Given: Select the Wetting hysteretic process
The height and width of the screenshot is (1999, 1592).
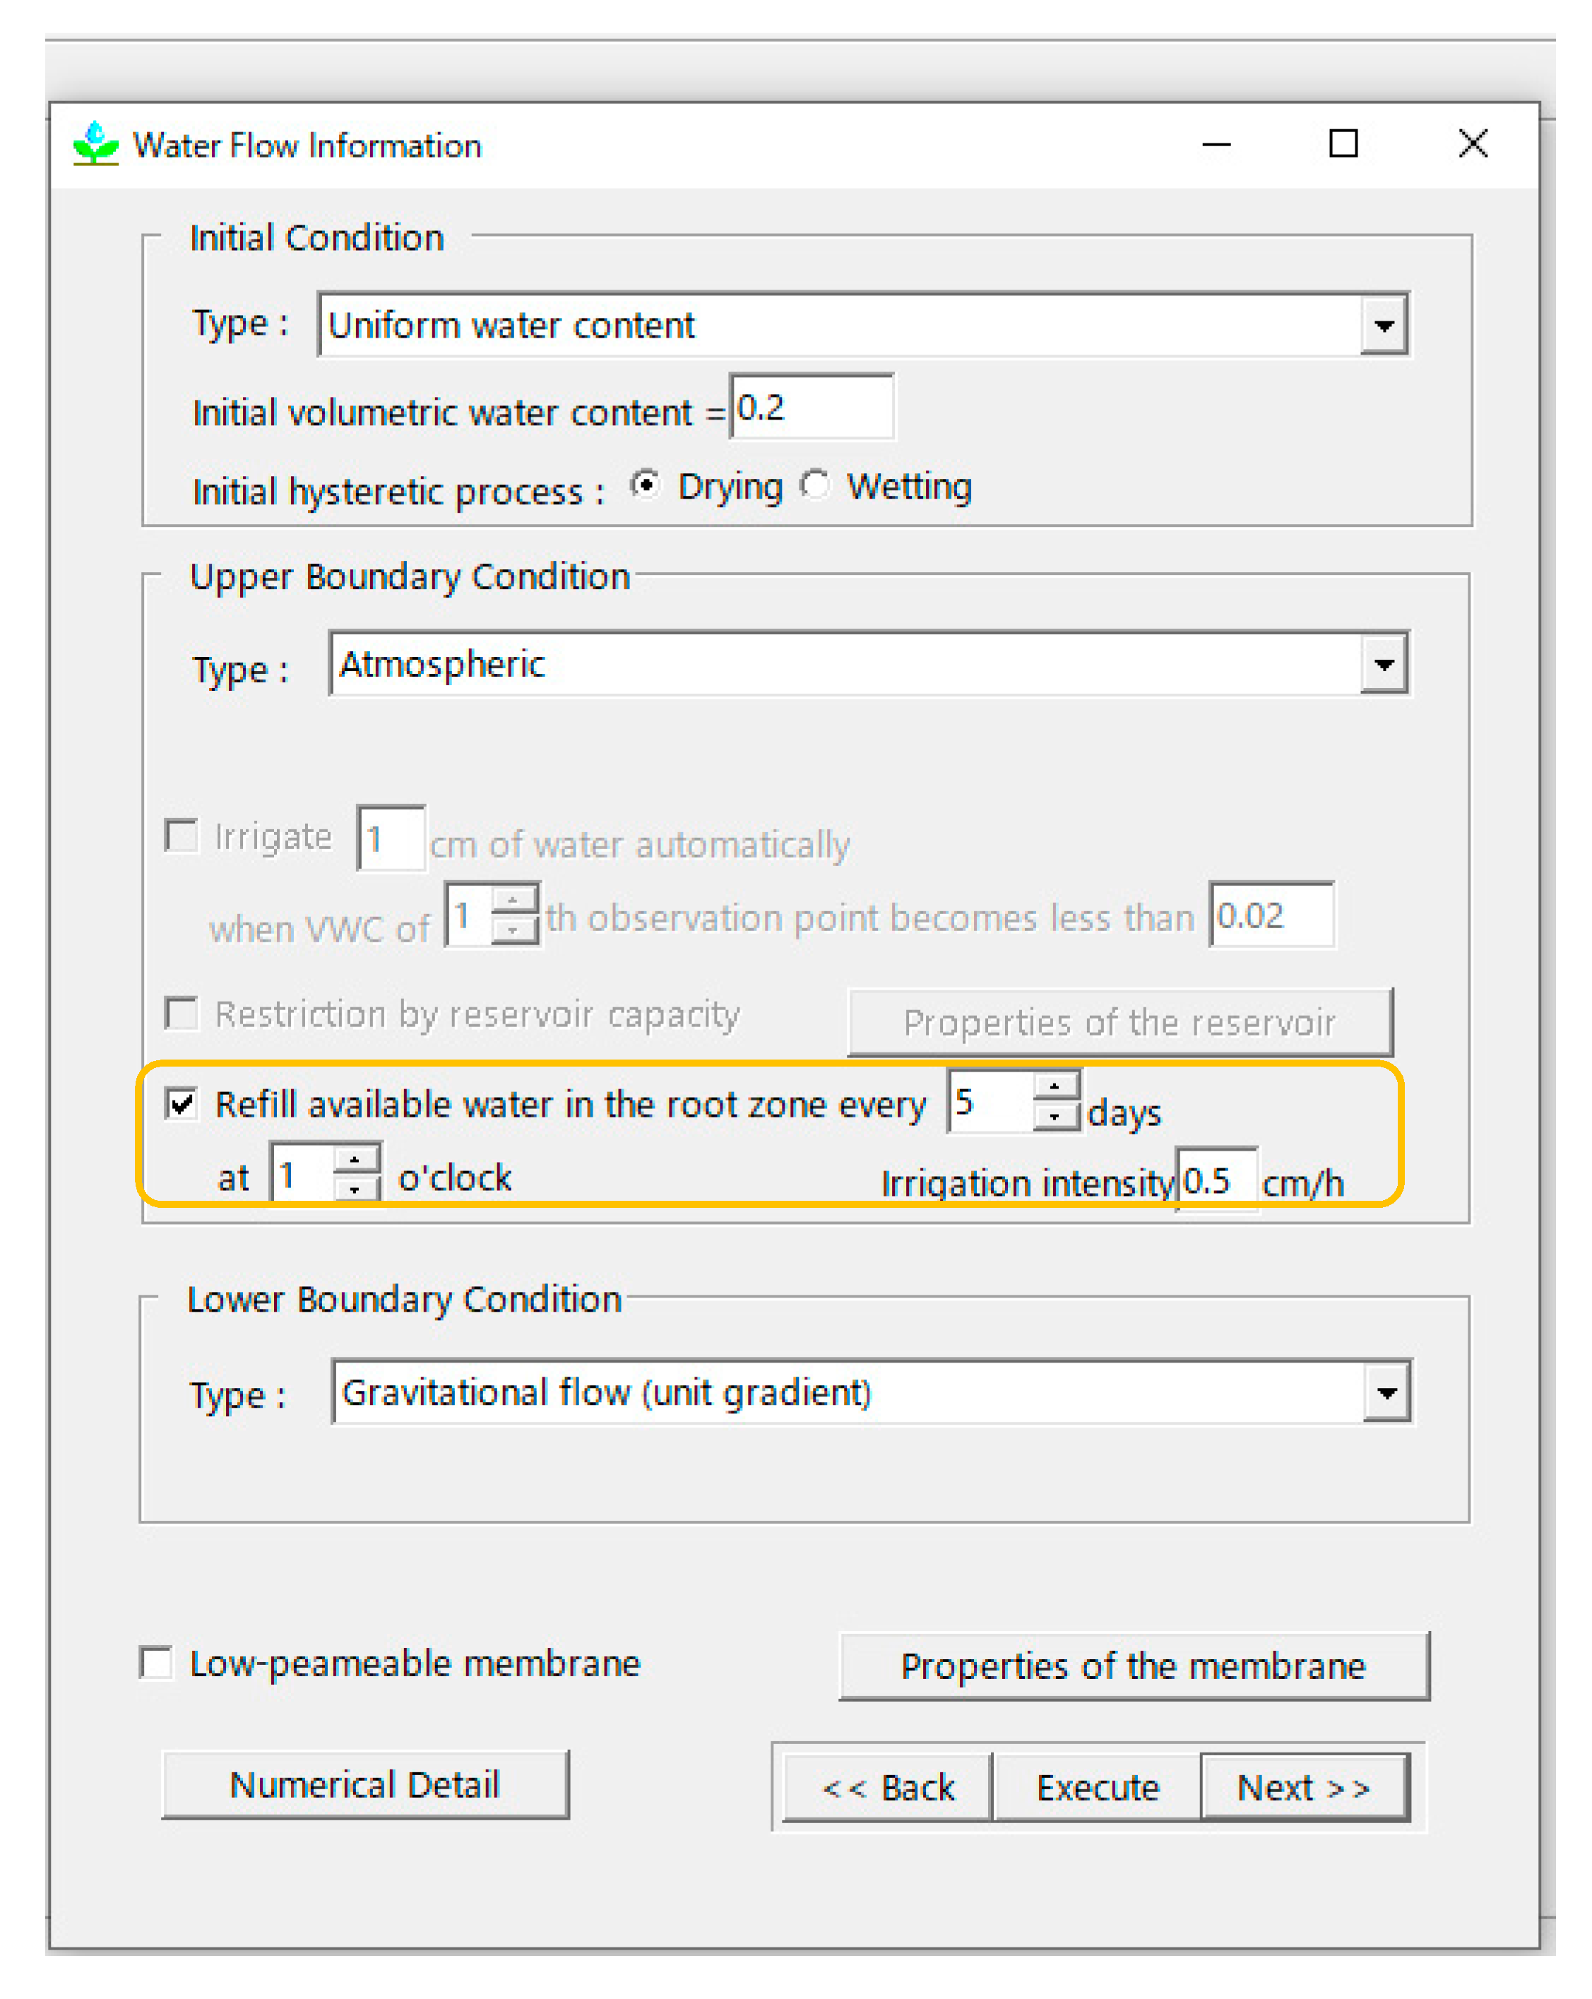Looking at the screenshot, I should coord(815,485).
